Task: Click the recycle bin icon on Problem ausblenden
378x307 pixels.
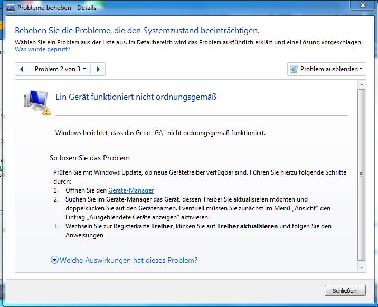Action: pos(294,69)
